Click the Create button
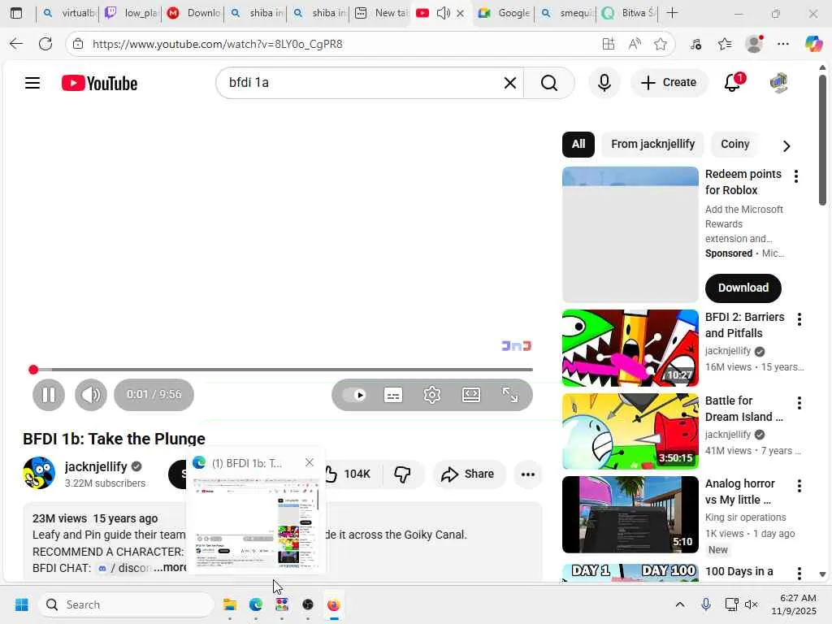This screenshot has height=624, width=832. pyautogui.click(x=669, y=83)
